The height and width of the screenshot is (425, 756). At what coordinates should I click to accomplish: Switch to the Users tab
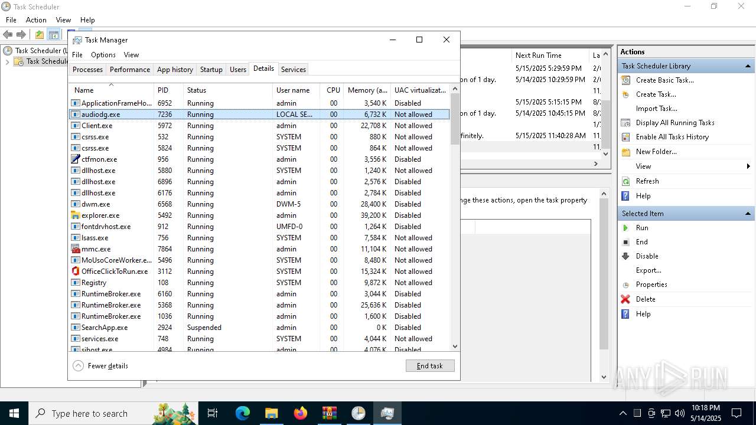tap(238, 70)
